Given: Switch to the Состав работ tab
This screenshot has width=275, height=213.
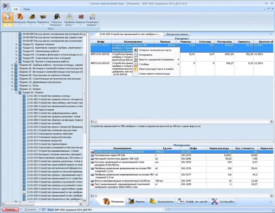Looking at the screenshot, I should point(223,201).
